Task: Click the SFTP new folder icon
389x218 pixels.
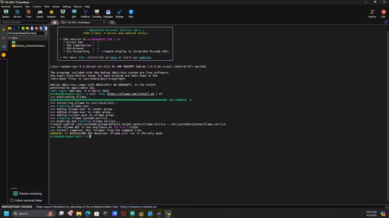Action: click(x=28, y=28)
